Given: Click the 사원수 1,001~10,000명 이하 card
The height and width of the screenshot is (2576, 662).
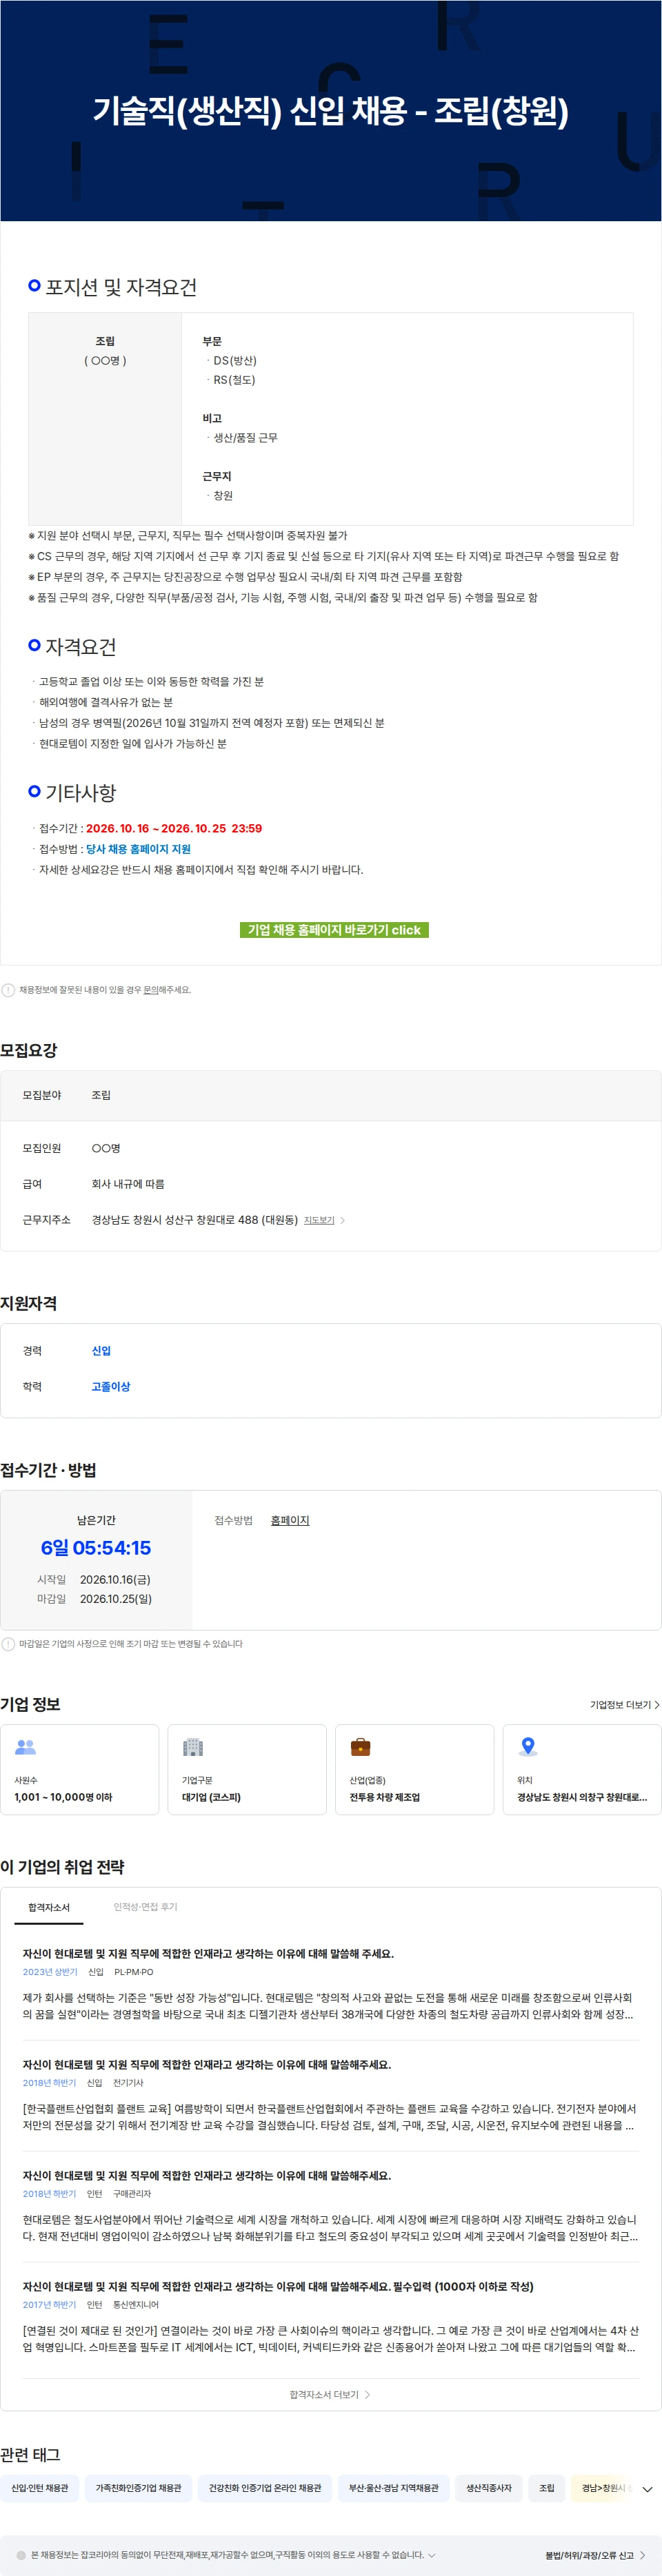Looking at the screenshot, I should (x=80, y=1769).
